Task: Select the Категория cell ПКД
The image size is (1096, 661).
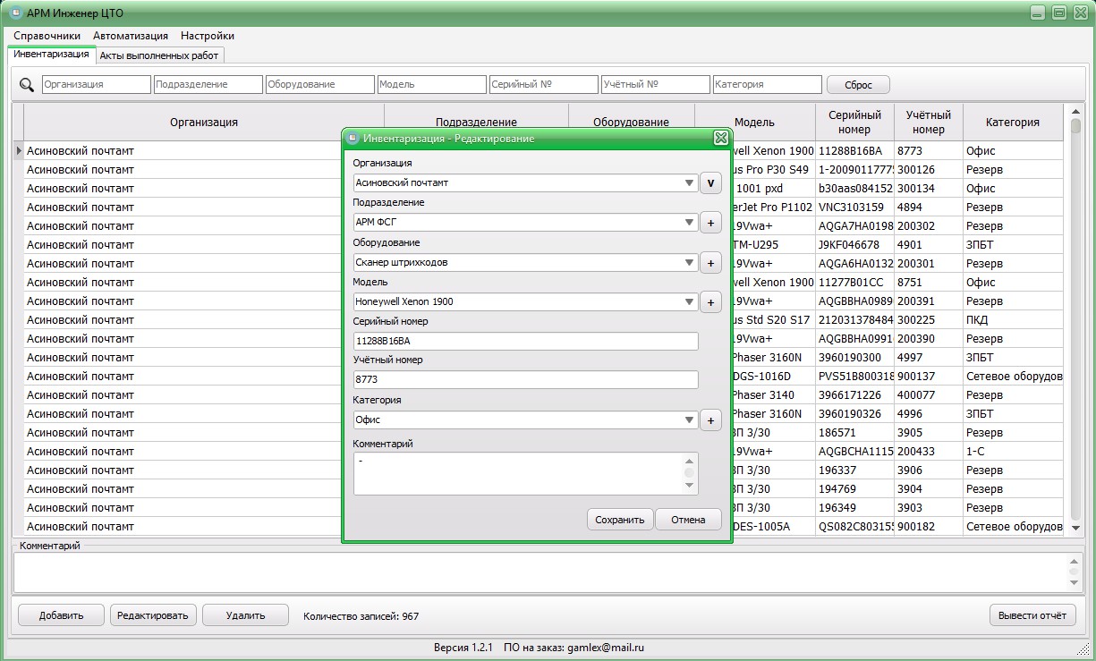Action: coord(1013,320)
